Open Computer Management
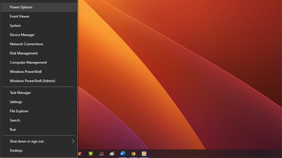 (x=39, y=62)
